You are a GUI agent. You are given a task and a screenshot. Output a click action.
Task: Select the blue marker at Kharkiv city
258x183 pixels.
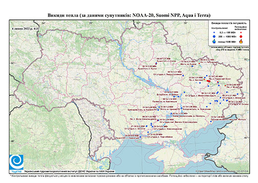[192, 66]
